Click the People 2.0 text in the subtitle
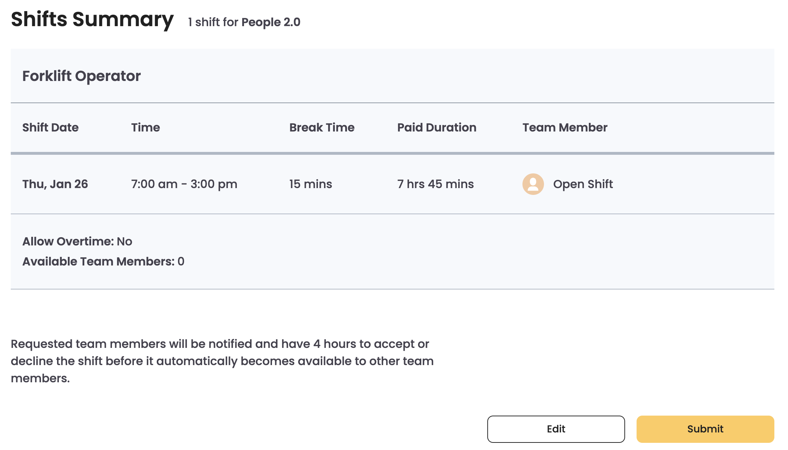This screenshot has width=788, height=450. point(271,22)
